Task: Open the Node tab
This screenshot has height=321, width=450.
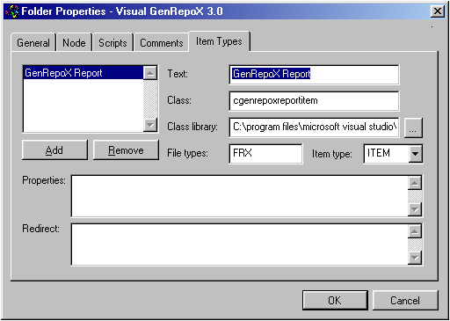Action: [x=74, y=43]
